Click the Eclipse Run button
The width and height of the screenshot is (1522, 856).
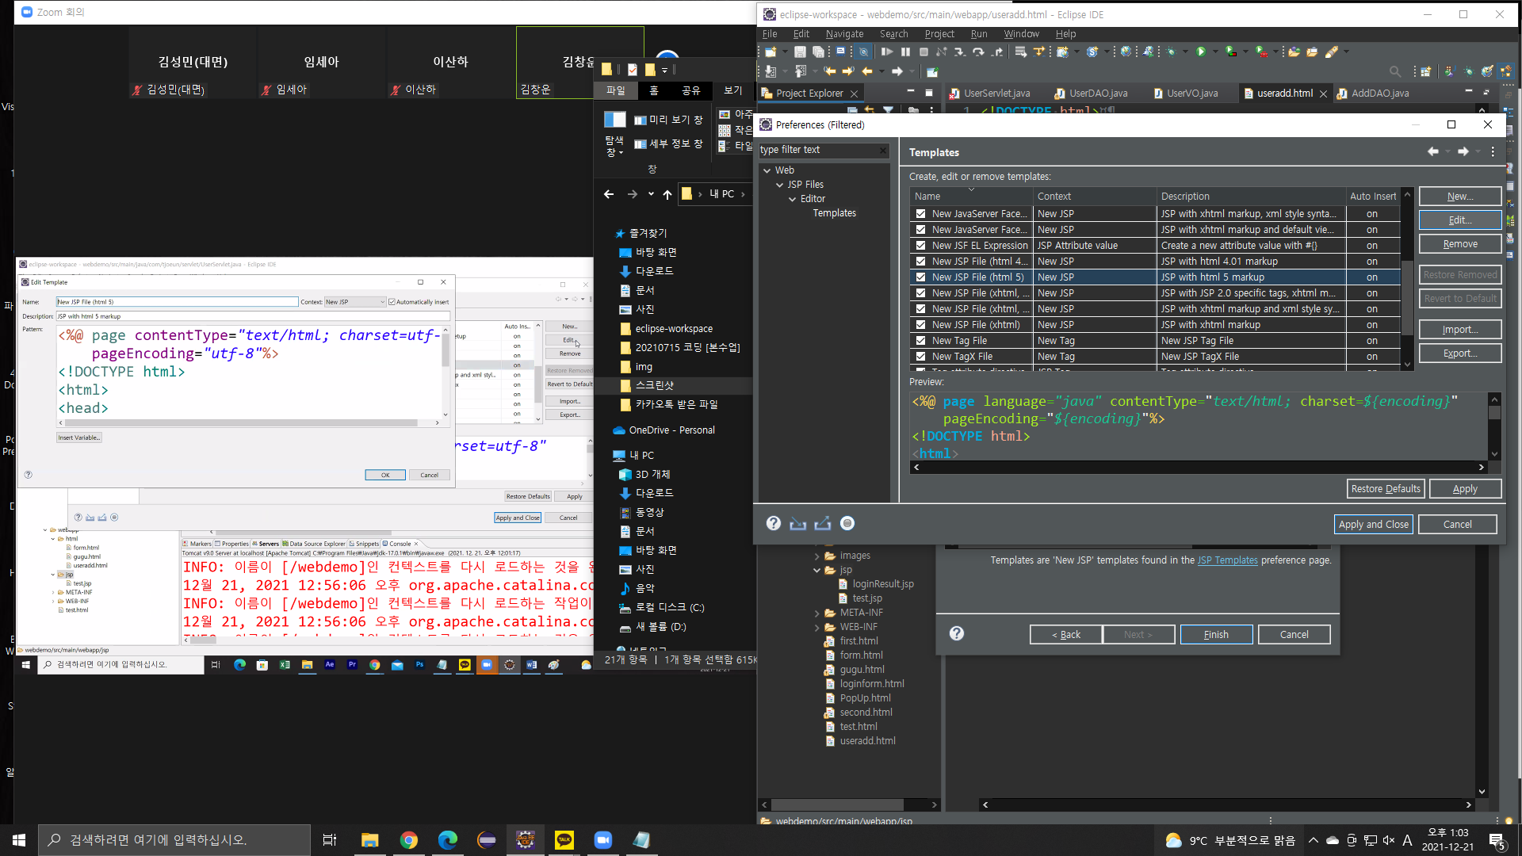1200,52
